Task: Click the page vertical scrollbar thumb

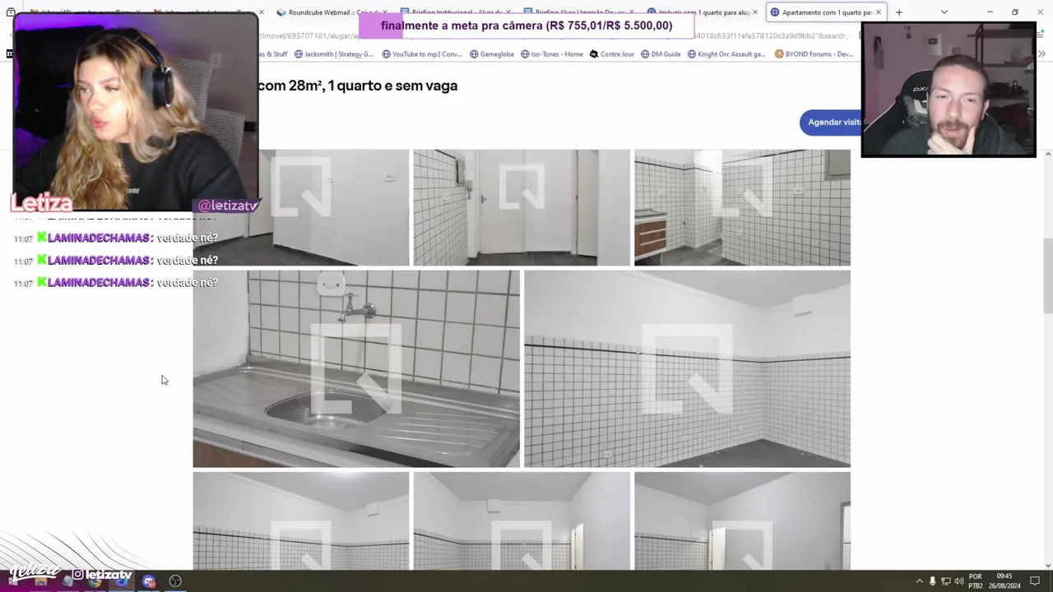Action: pos(1048,275)
